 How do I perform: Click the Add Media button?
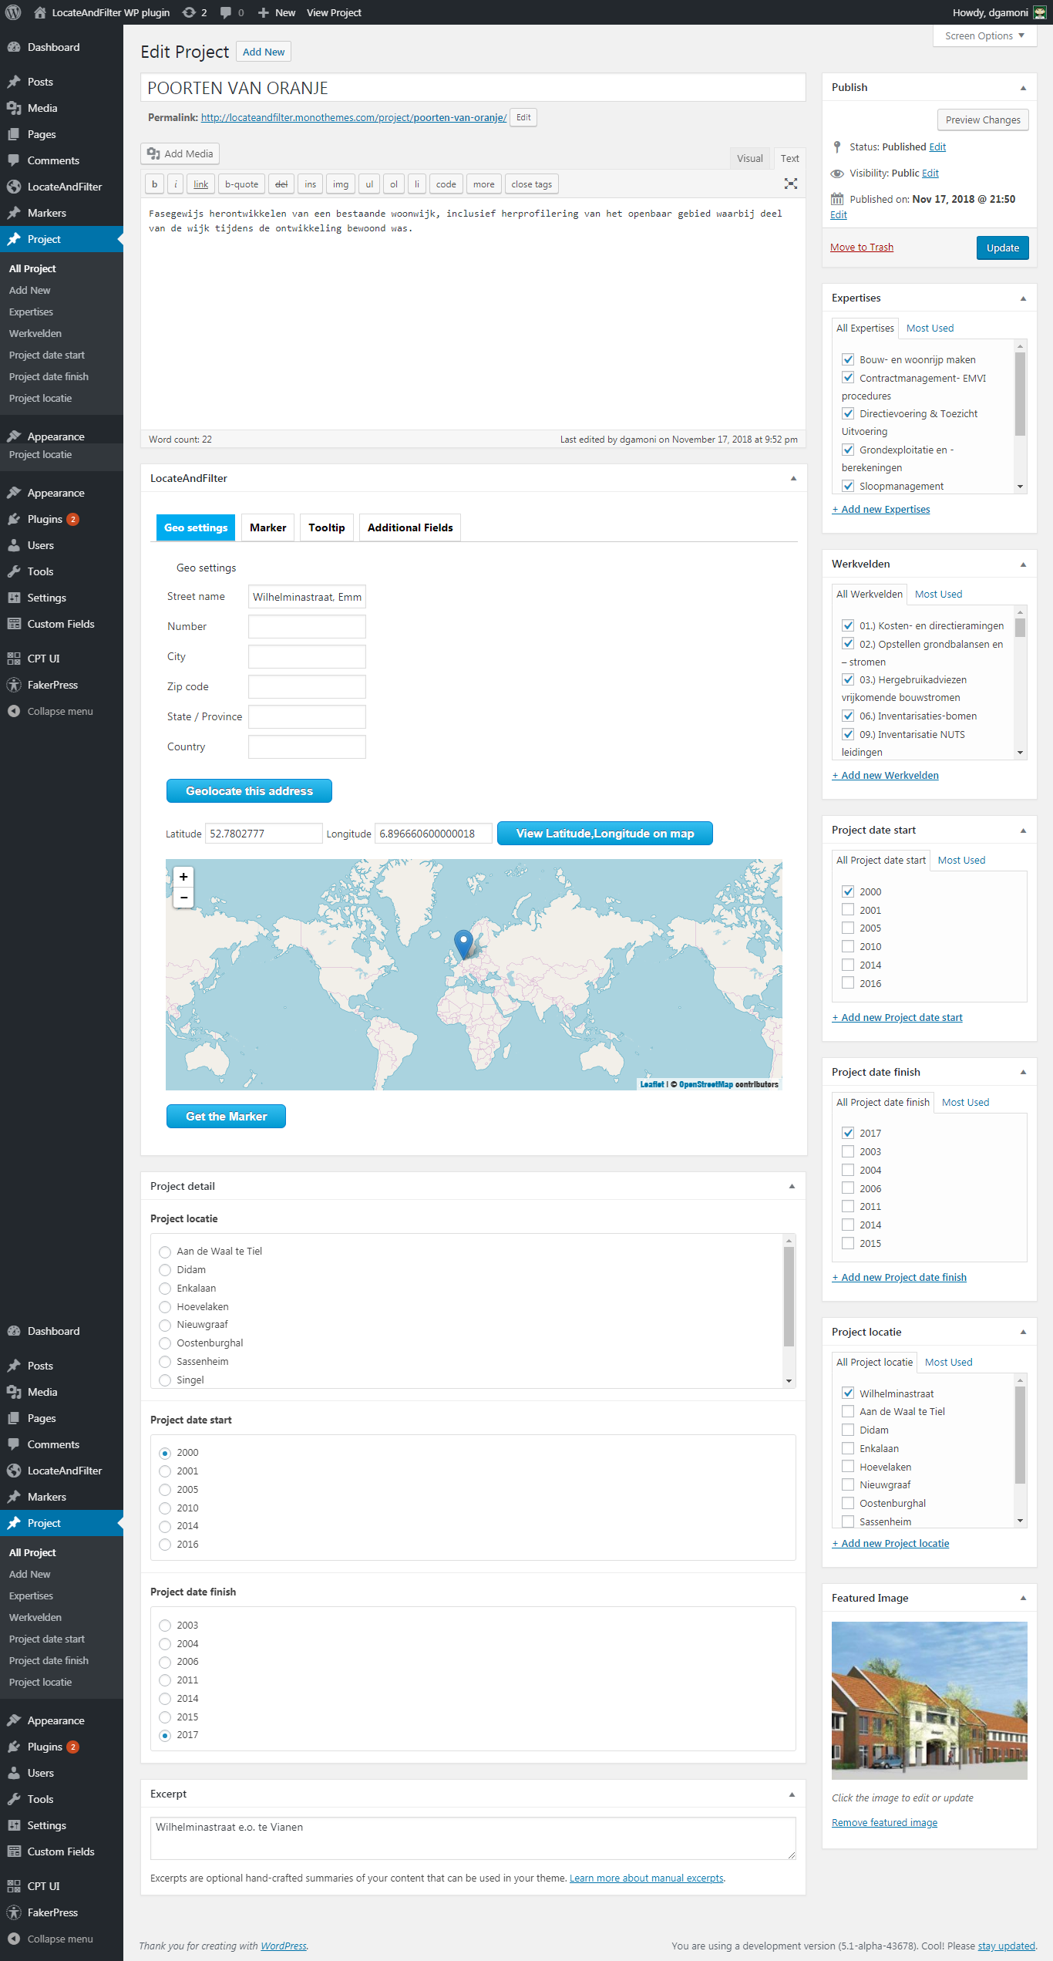[x=180, y=153]
